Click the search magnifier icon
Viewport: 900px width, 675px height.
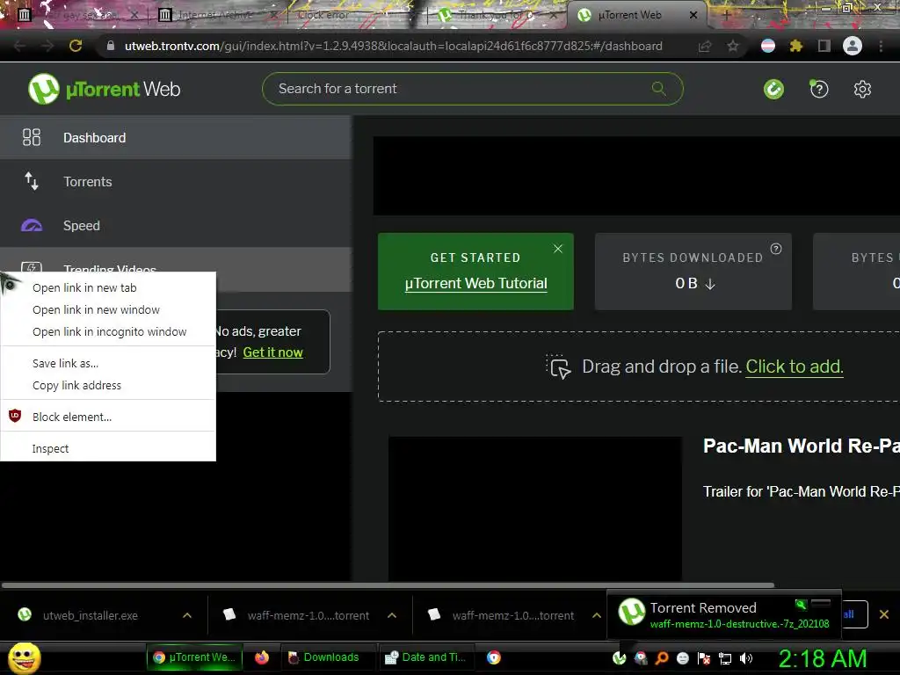pyautogui.click(x=659, y=89)
